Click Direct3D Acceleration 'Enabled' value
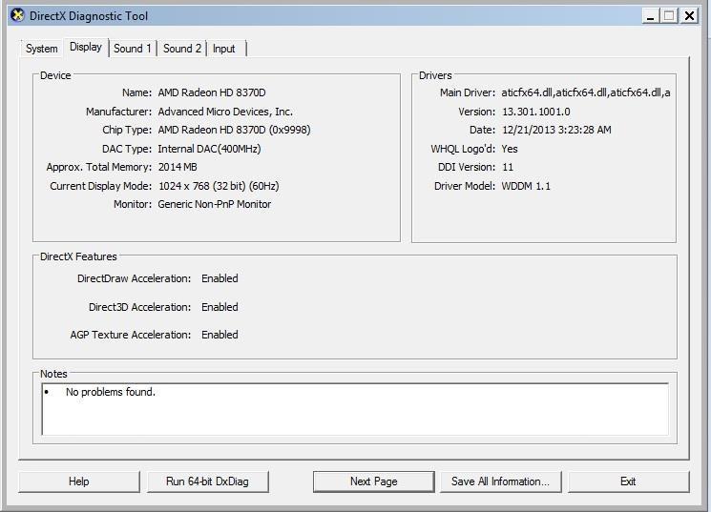The height and width of the screenshot is (512, 711). pyautogui.click(x=220, y=307)
